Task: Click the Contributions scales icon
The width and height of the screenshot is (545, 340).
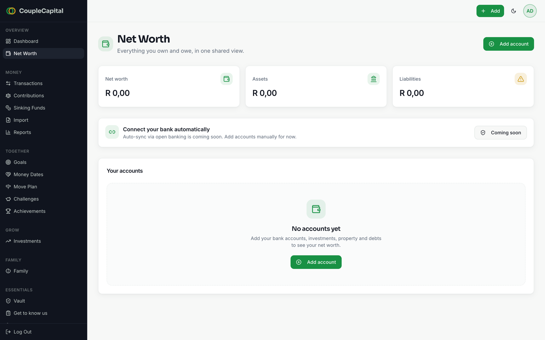Action: coord(8,95)
